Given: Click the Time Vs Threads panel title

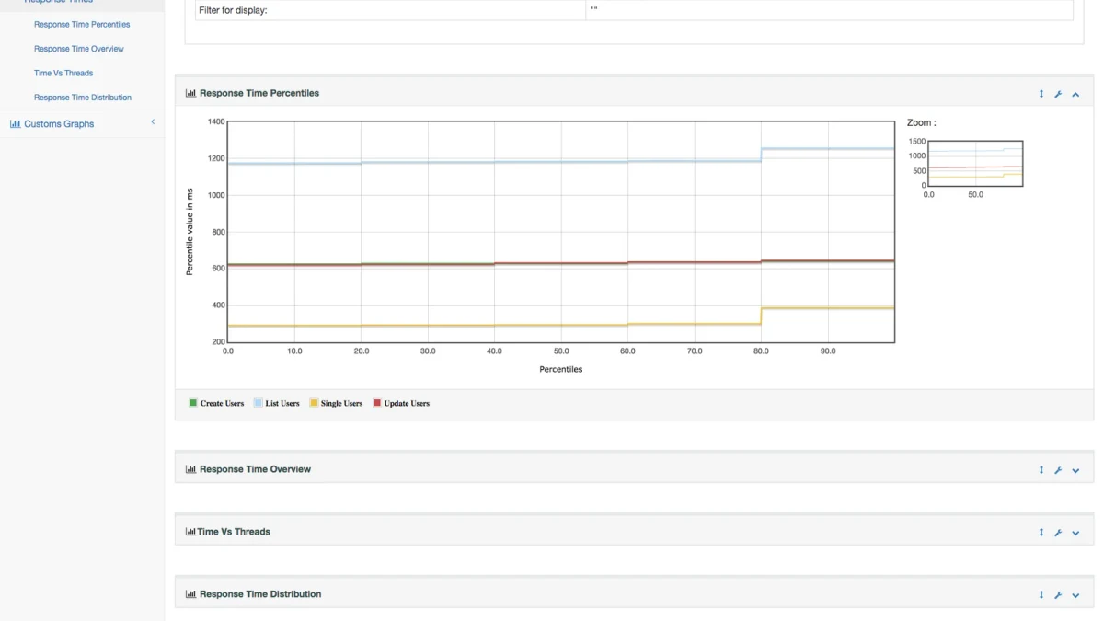Looking at the screenshot, I should pyautogui.click(x=234, y=532).
